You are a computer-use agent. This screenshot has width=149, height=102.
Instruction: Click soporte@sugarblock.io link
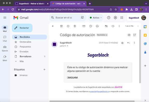point(99,91)
